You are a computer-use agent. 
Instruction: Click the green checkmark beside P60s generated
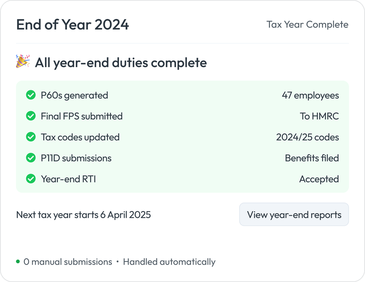31,95
